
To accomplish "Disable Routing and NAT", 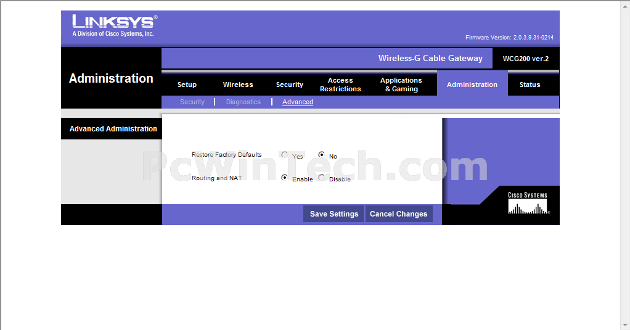I will pos(321,177).
